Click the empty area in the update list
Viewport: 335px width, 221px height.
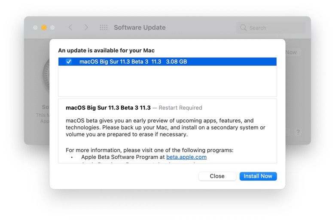pyautogui.click(x=167, y=82)
